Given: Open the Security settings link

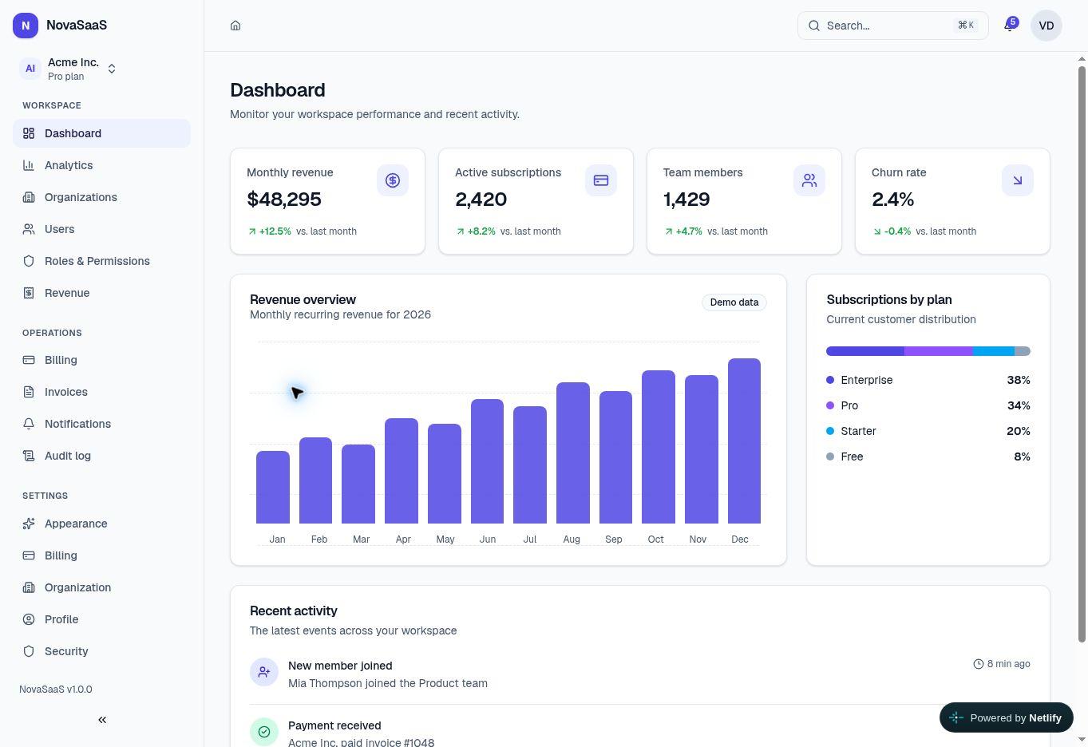Looking at the screenshot, I should click(101, 651).
